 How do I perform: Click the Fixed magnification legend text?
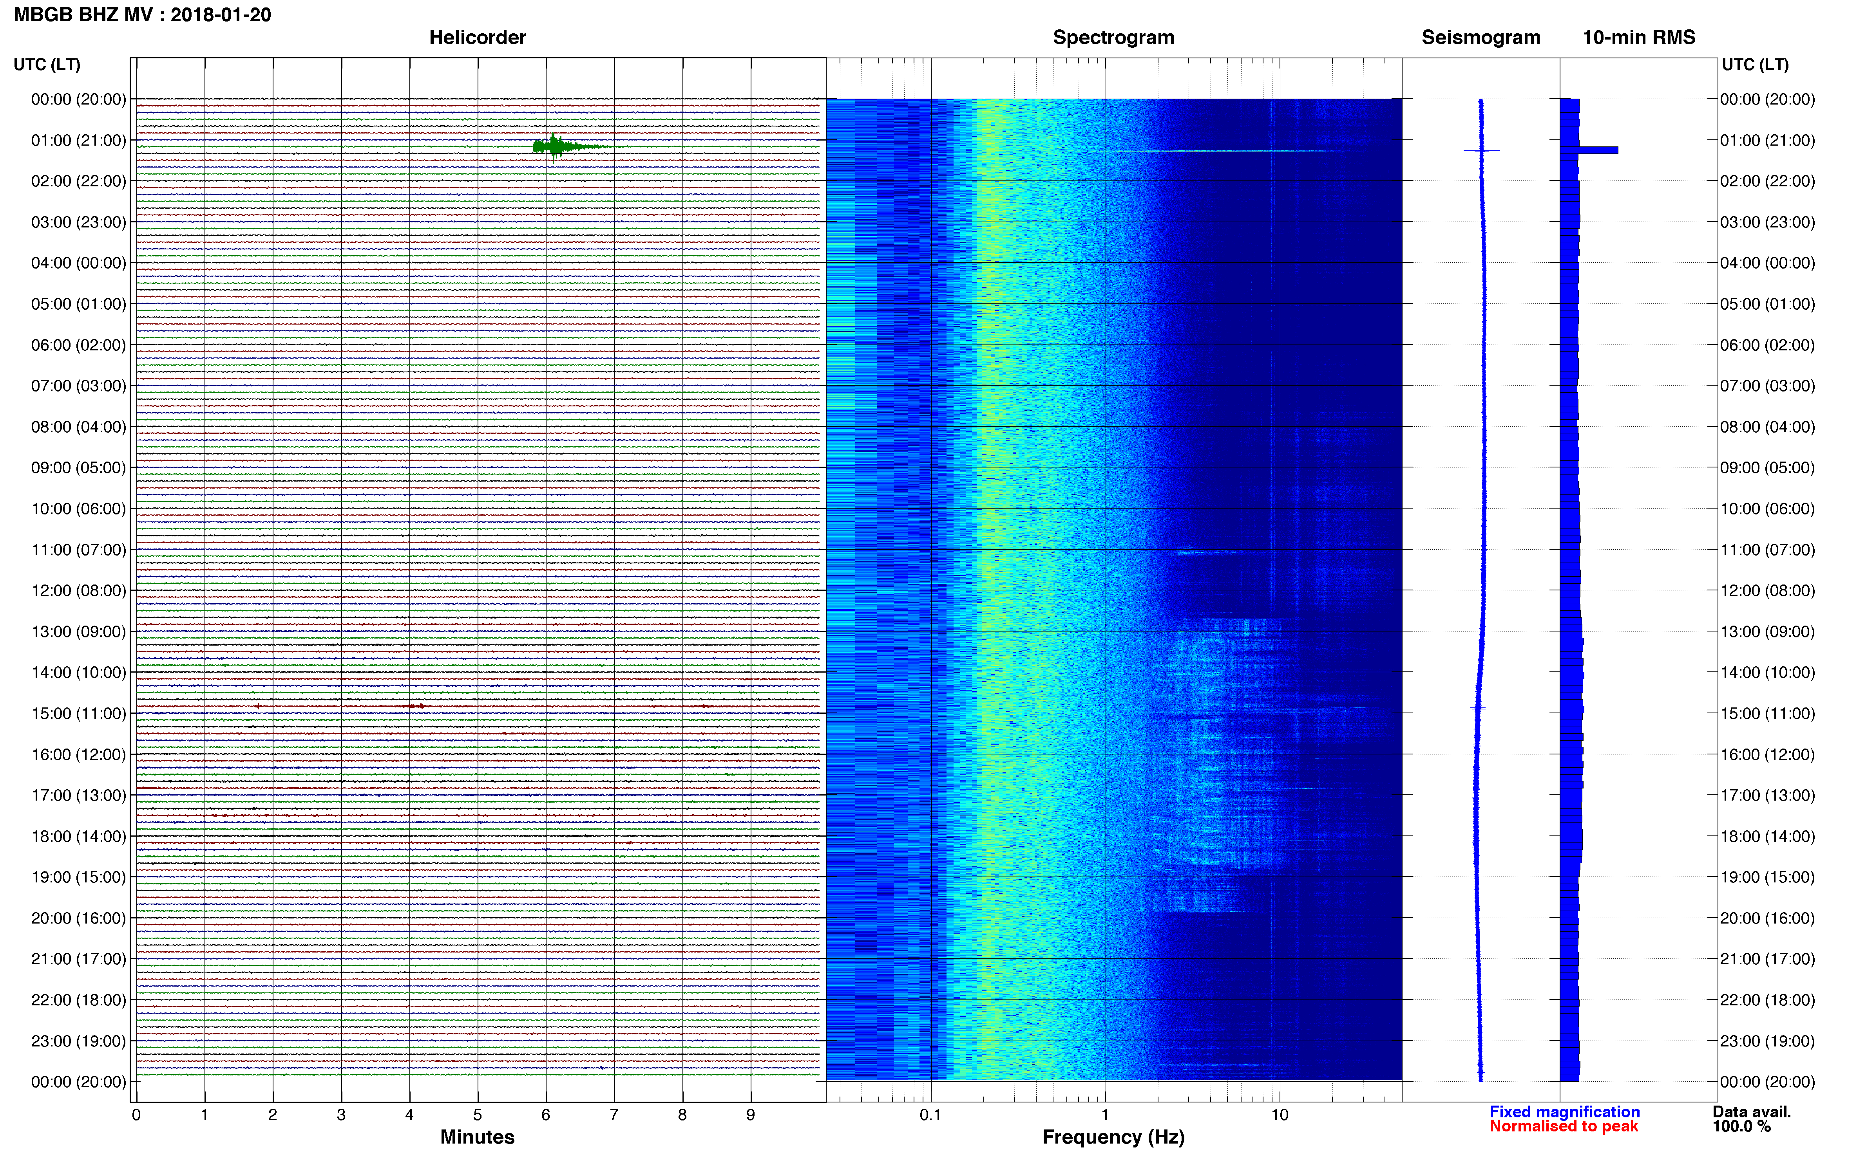tap(1564, 1112)
